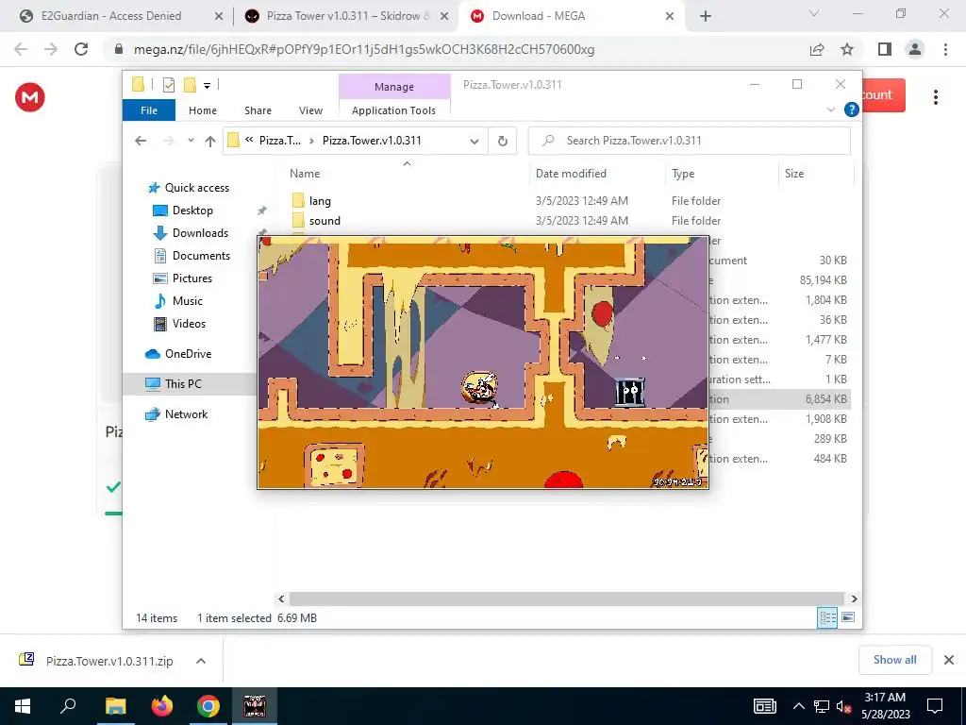Viewport: 966px width, 725px height.
Task: Open the Chrome tab search chevron
Action: [x=814, y=14]
